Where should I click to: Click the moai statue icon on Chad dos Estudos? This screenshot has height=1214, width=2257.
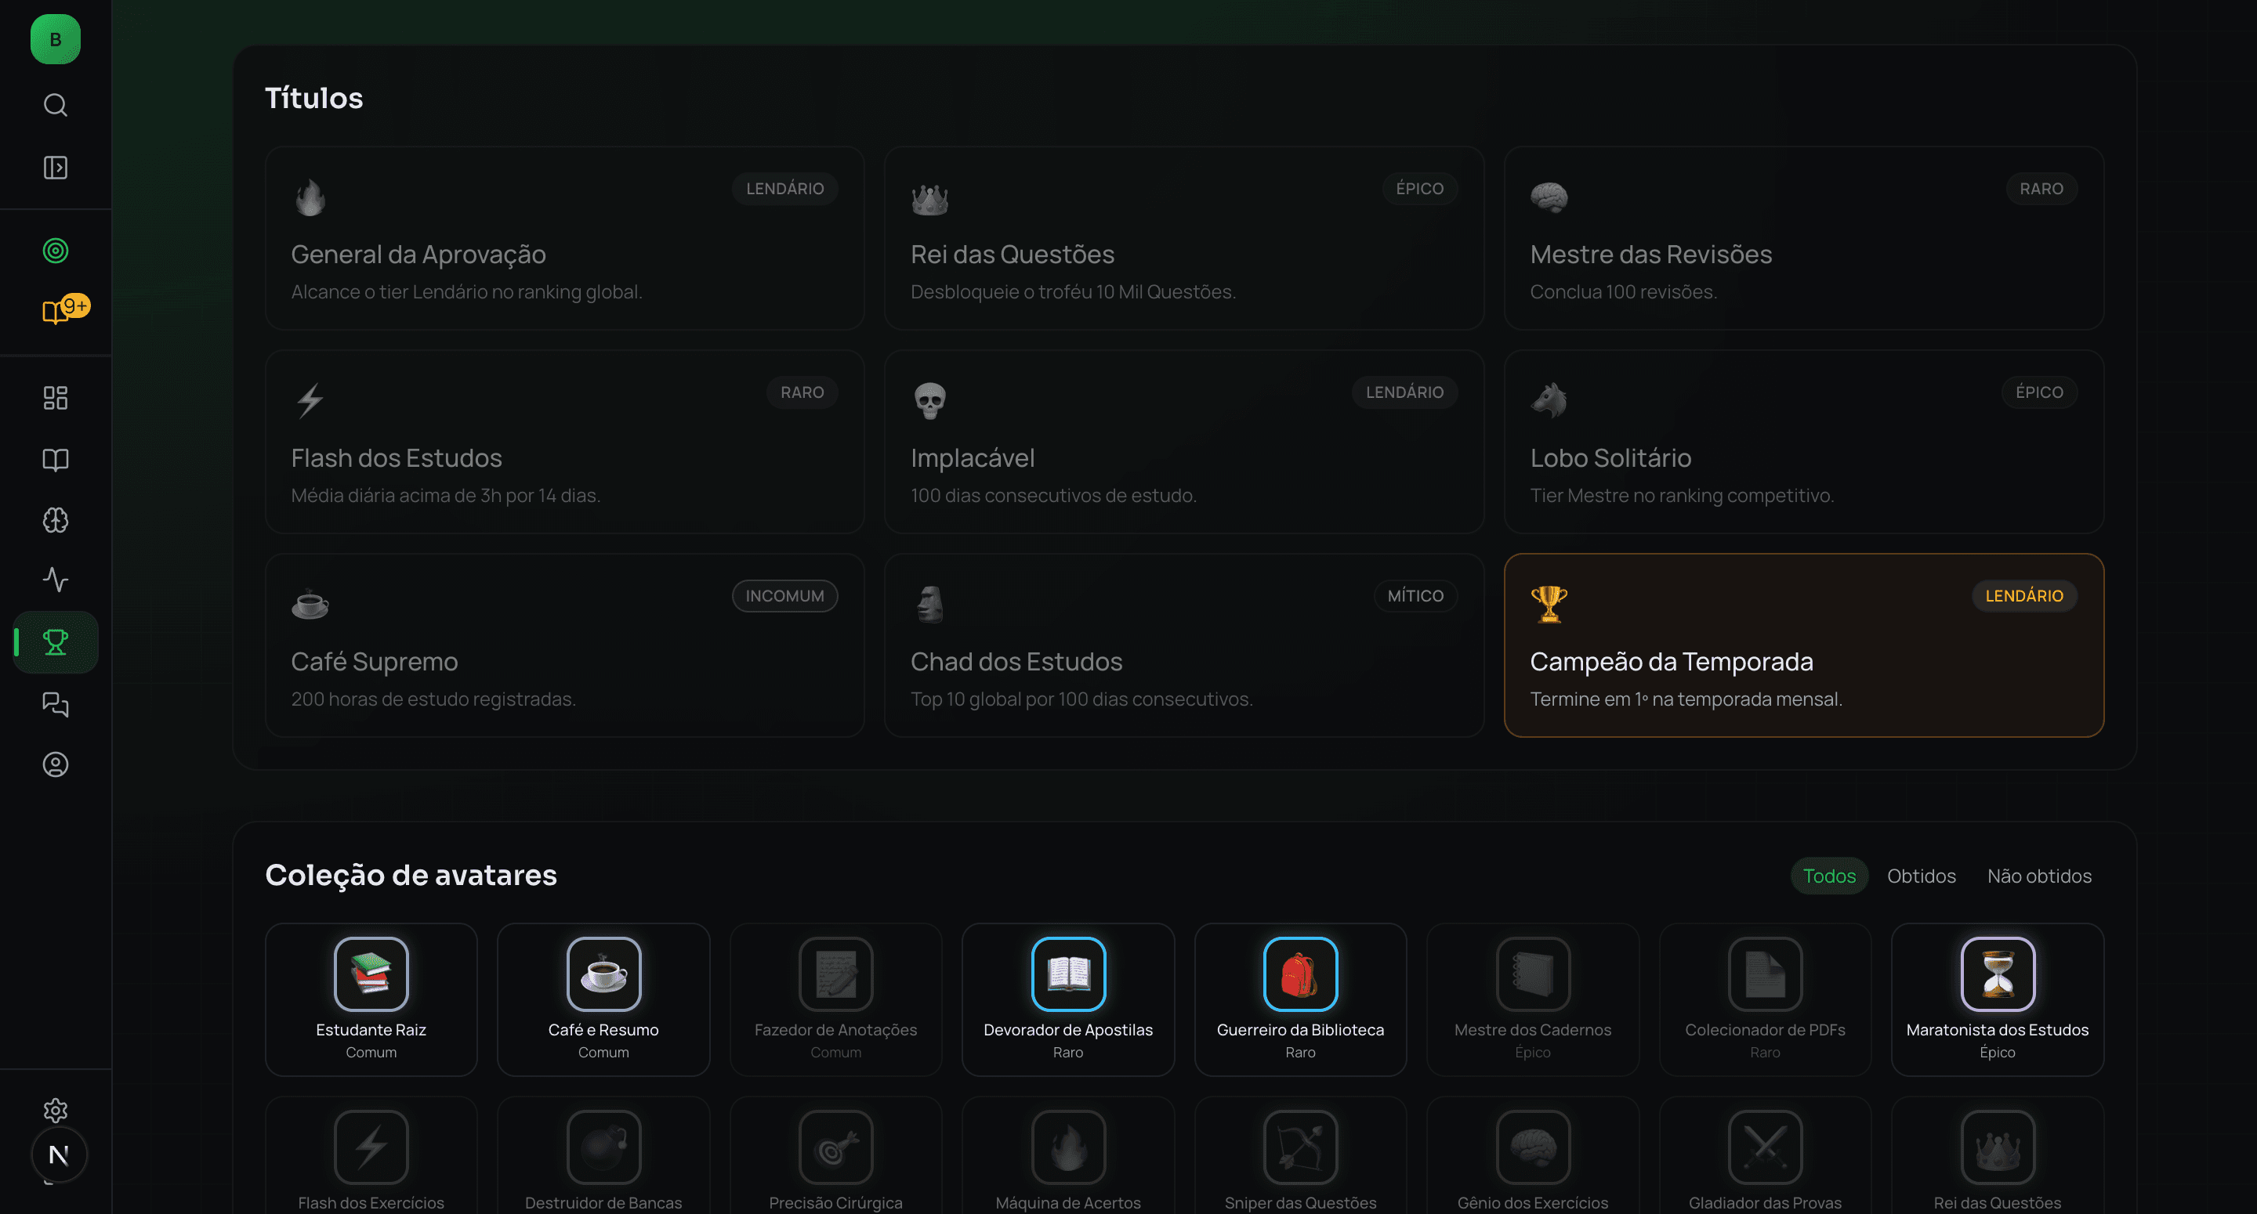click(929, 605)
